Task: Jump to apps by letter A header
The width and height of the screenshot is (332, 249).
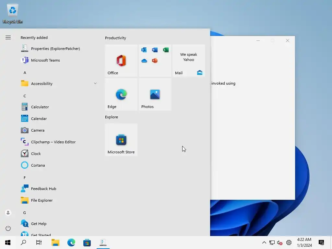Action: pyautogui.click(x=25, y=73)
